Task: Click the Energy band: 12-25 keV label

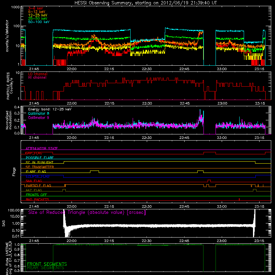Action: coord(50,109)
